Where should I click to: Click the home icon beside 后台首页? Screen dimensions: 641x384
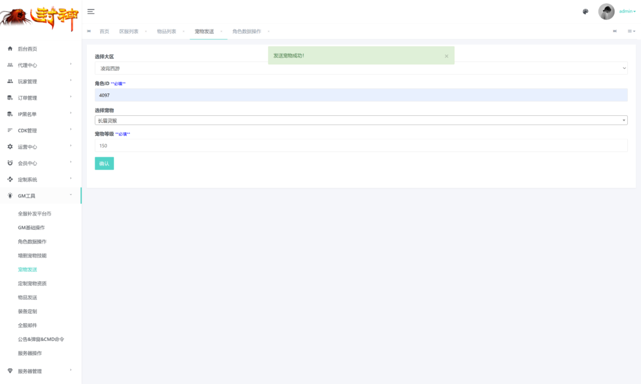click(x=10, y=49)
